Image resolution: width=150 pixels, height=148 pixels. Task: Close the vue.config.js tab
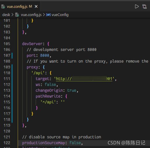36,6
